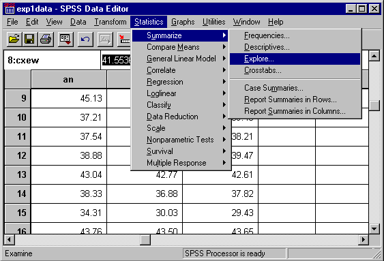Choose Report Summaries in Columns...
Screen dimensions: 384x261
tap(295, 111)
